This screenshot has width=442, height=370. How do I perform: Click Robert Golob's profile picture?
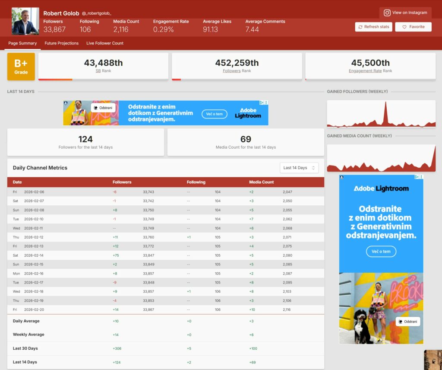click(x=25, y=21)
